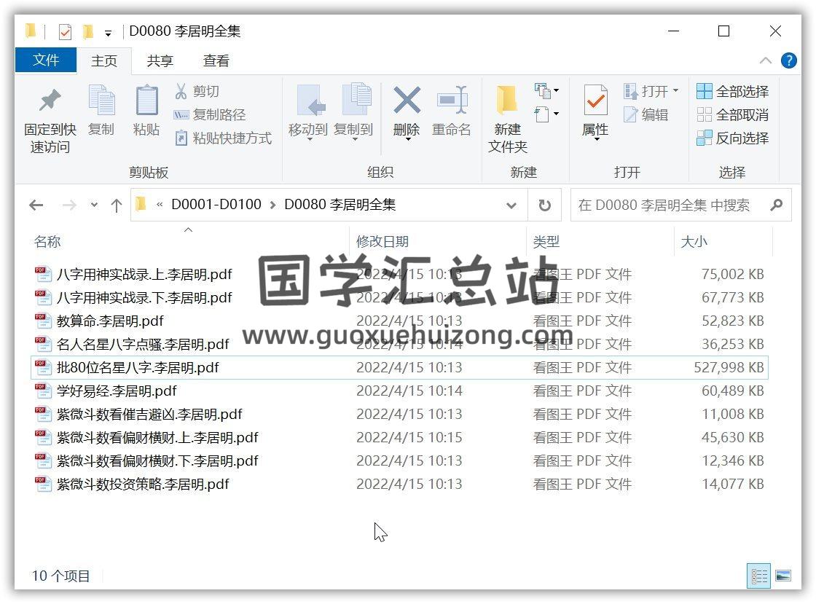The image size is (816, 604).
Task: Click D0001-D0100 in the address path
Action: tap(216, 205)
